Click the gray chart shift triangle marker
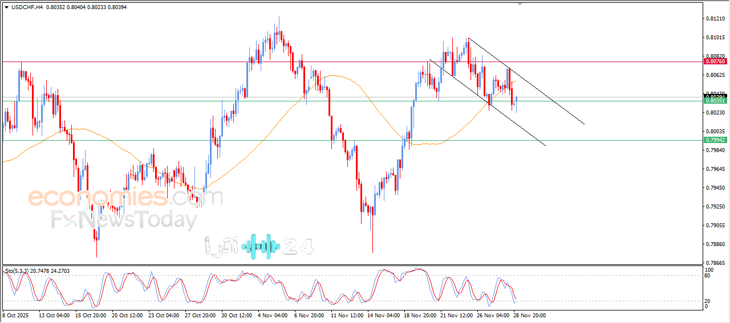The width and height of the screenshot is (730, 323). [520, 3]
